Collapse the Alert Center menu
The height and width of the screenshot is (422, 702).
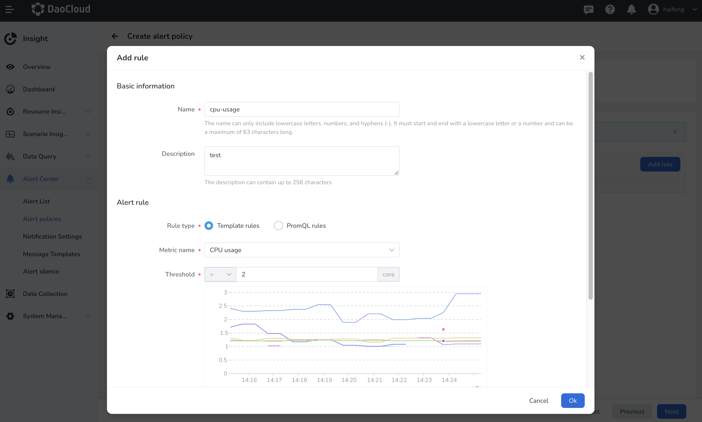tap(88, 179)
